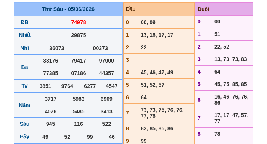
Task: Select Năm prize number 3717
Action: [51, 99]
